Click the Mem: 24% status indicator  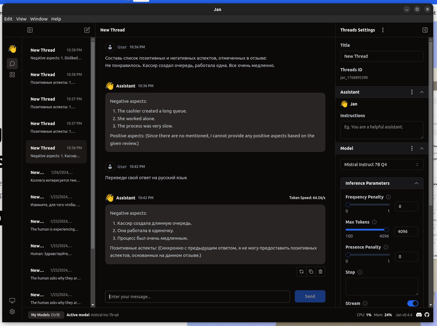point(383,315)
